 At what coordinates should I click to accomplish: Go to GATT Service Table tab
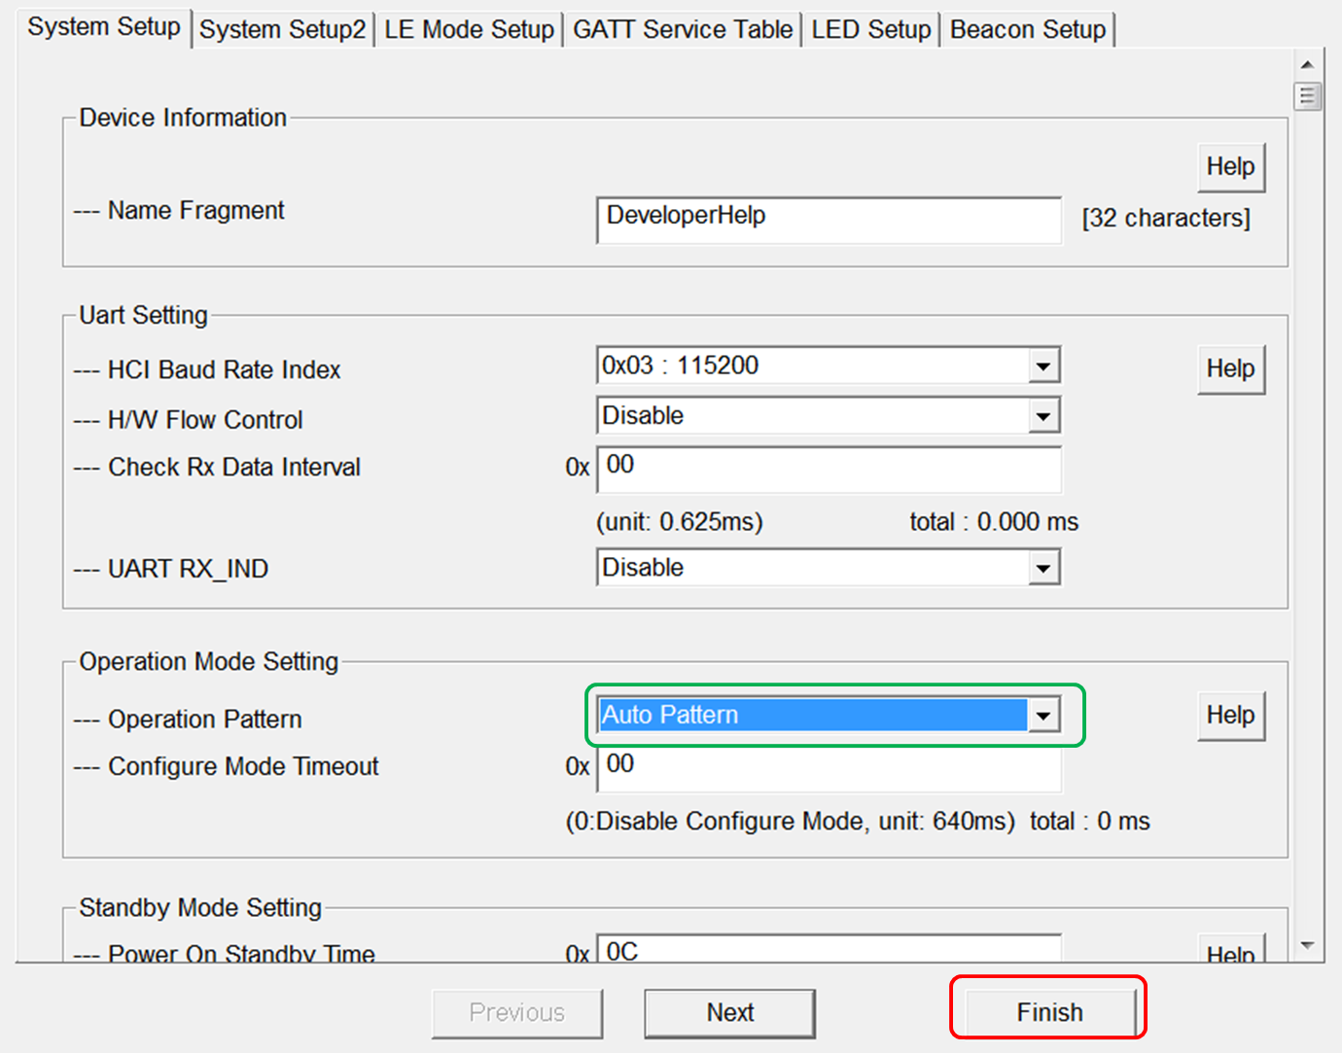click(x=683, y=30)
